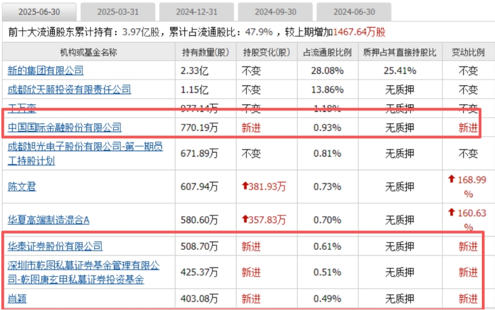The image size is (495, 310).
Task: Click the 0.70% circulation ratio cell
Action: click(327, 220)
